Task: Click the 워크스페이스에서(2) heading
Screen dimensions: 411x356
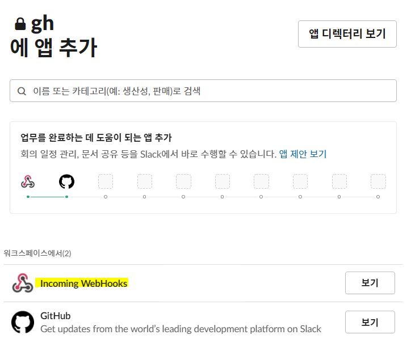Action: click(x=37, y=253)
